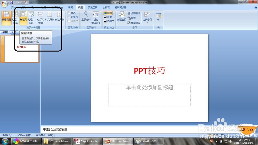Toggle the 中 Chinese mode on the IME bar
Viewport: 258px width, 145px height.
pos(243,130)
